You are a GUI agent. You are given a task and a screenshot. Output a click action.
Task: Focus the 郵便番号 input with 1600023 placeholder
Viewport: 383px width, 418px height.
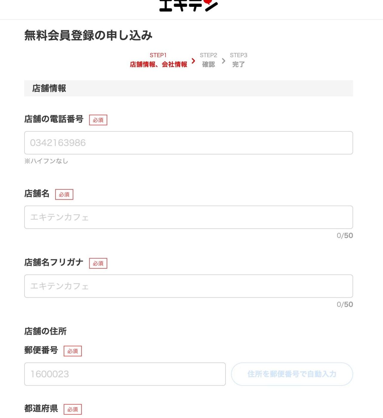(125, 374)
